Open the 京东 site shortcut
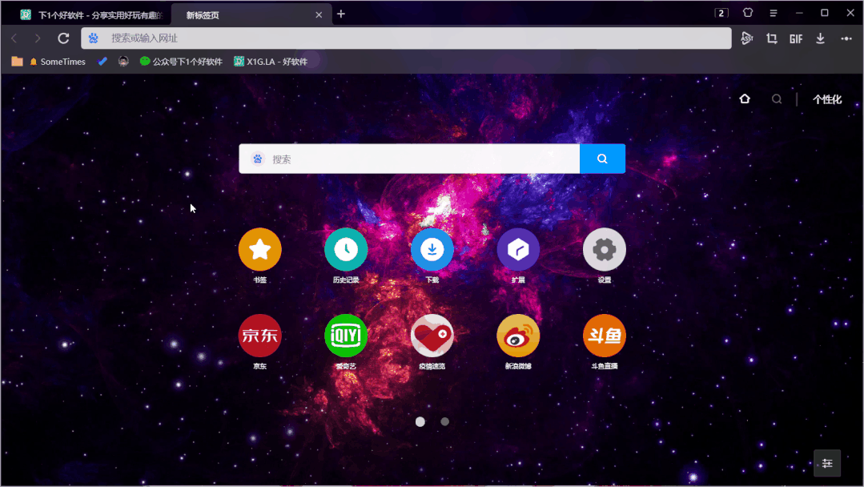The width and height of the screenshot is (864, 487). (259, 336)
